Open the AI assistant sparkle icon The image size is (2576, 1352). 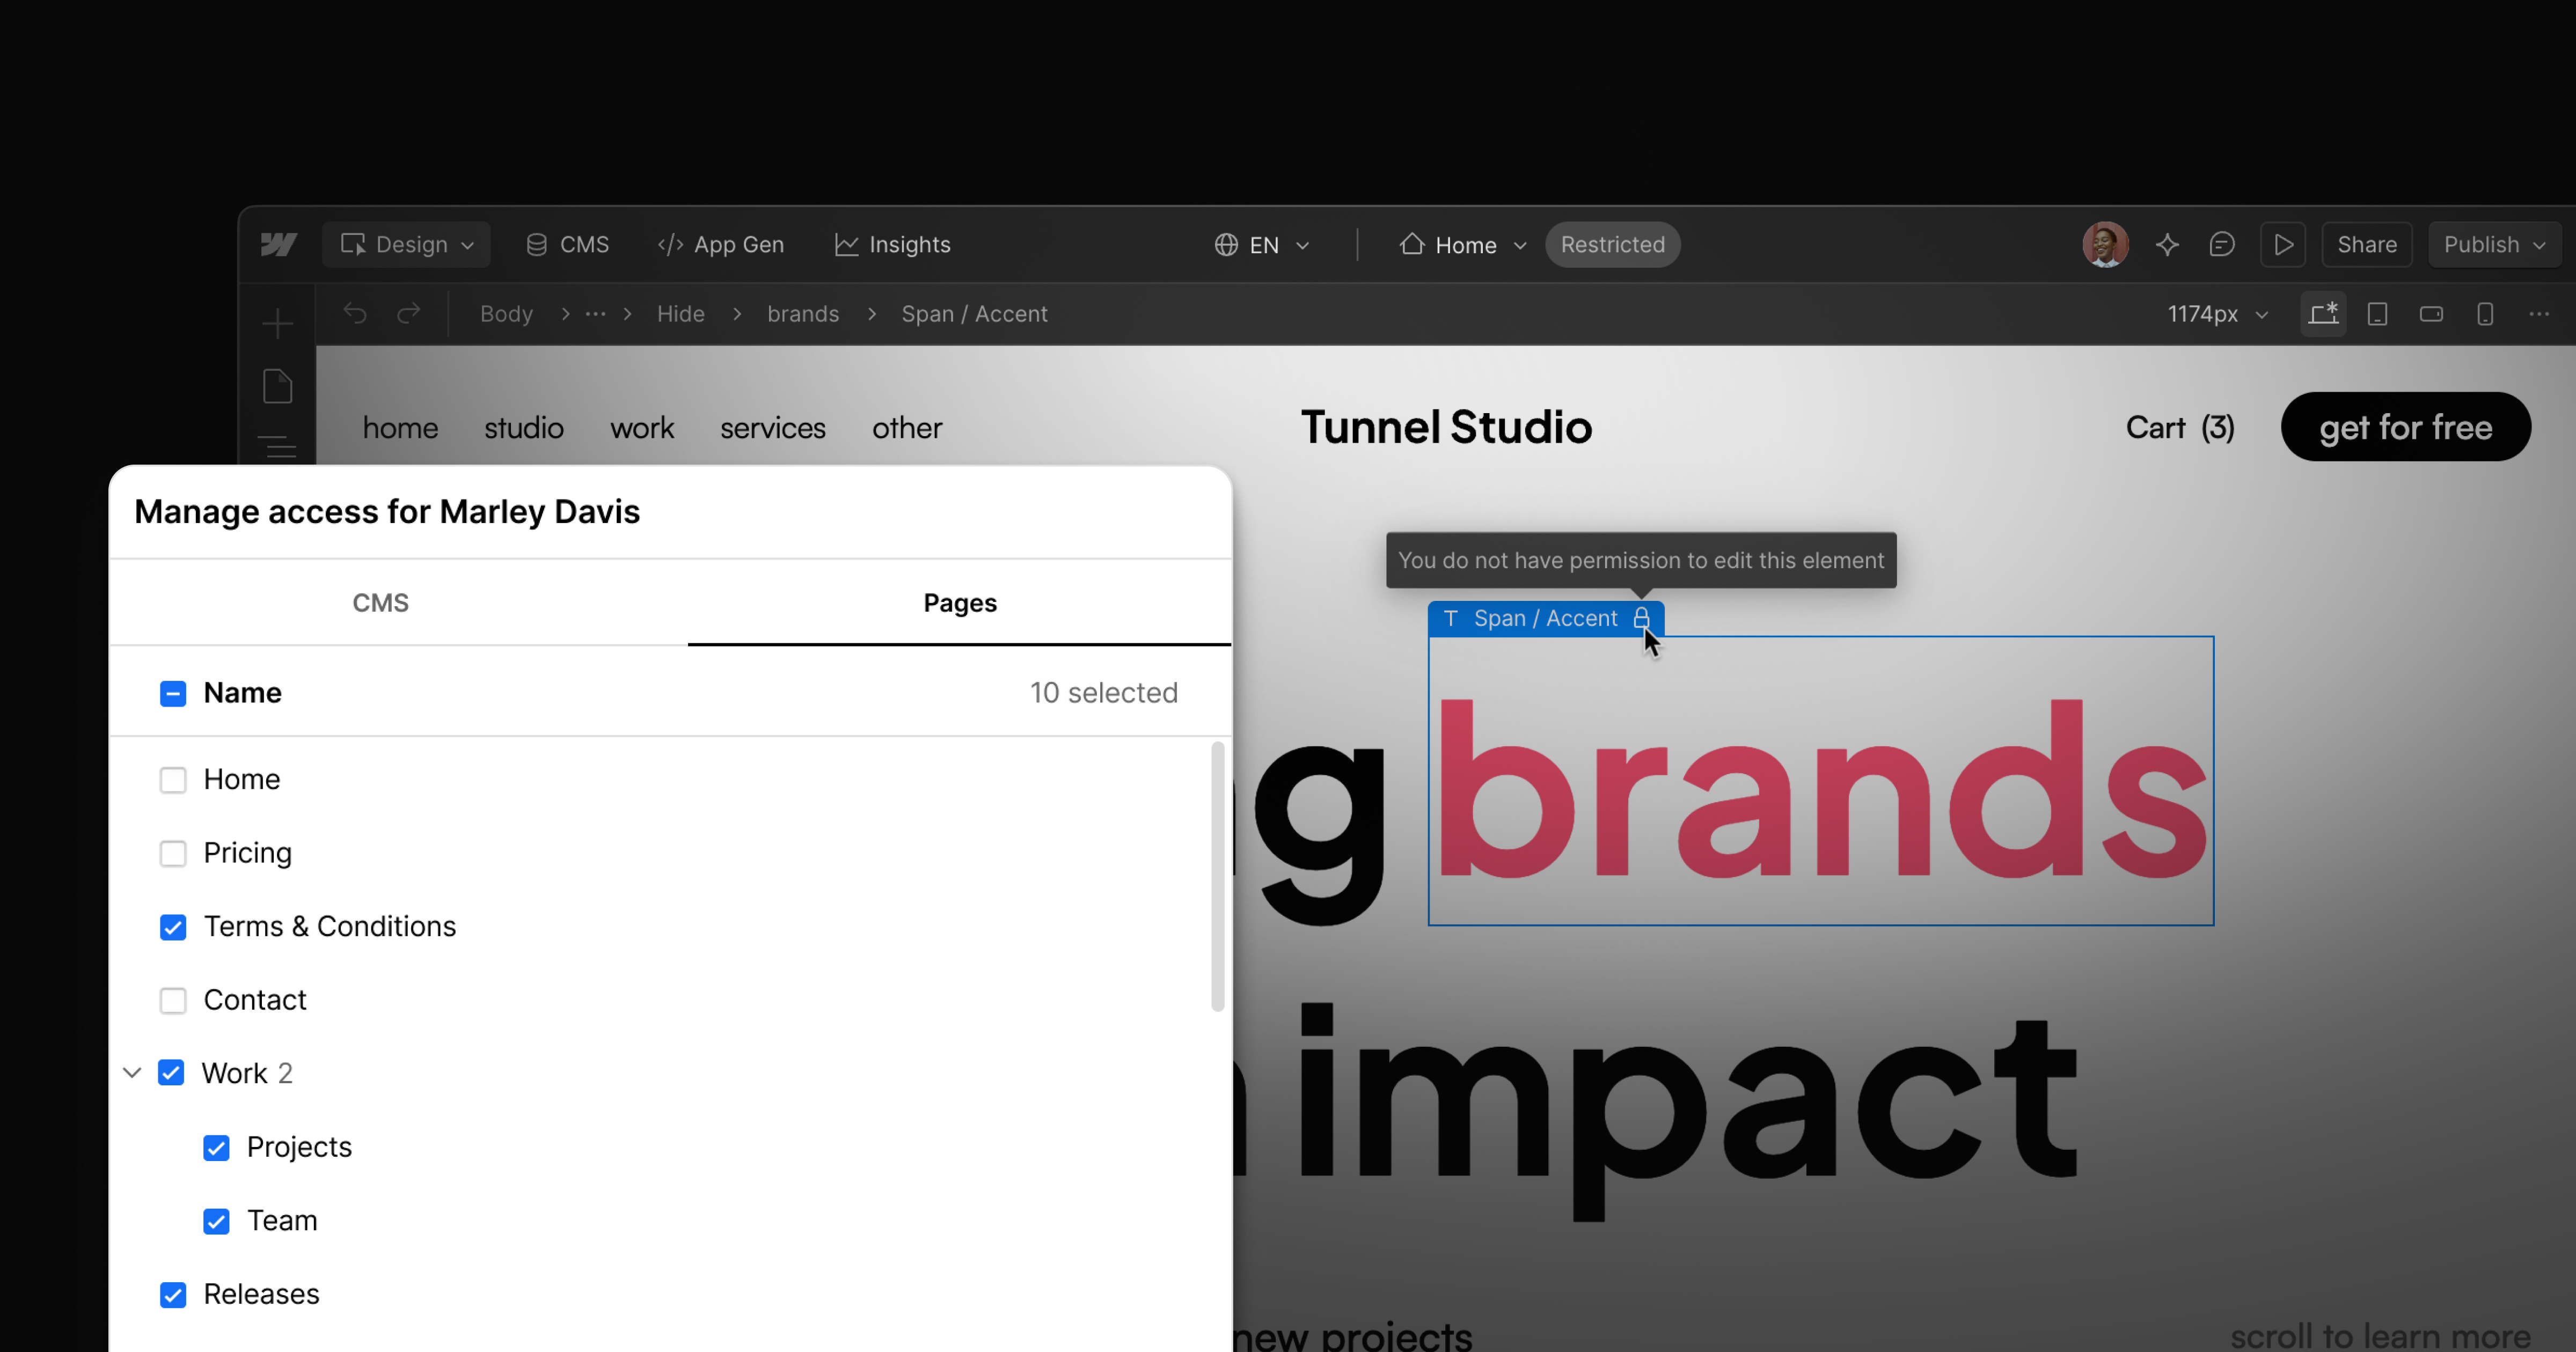tap(2167, 245)
